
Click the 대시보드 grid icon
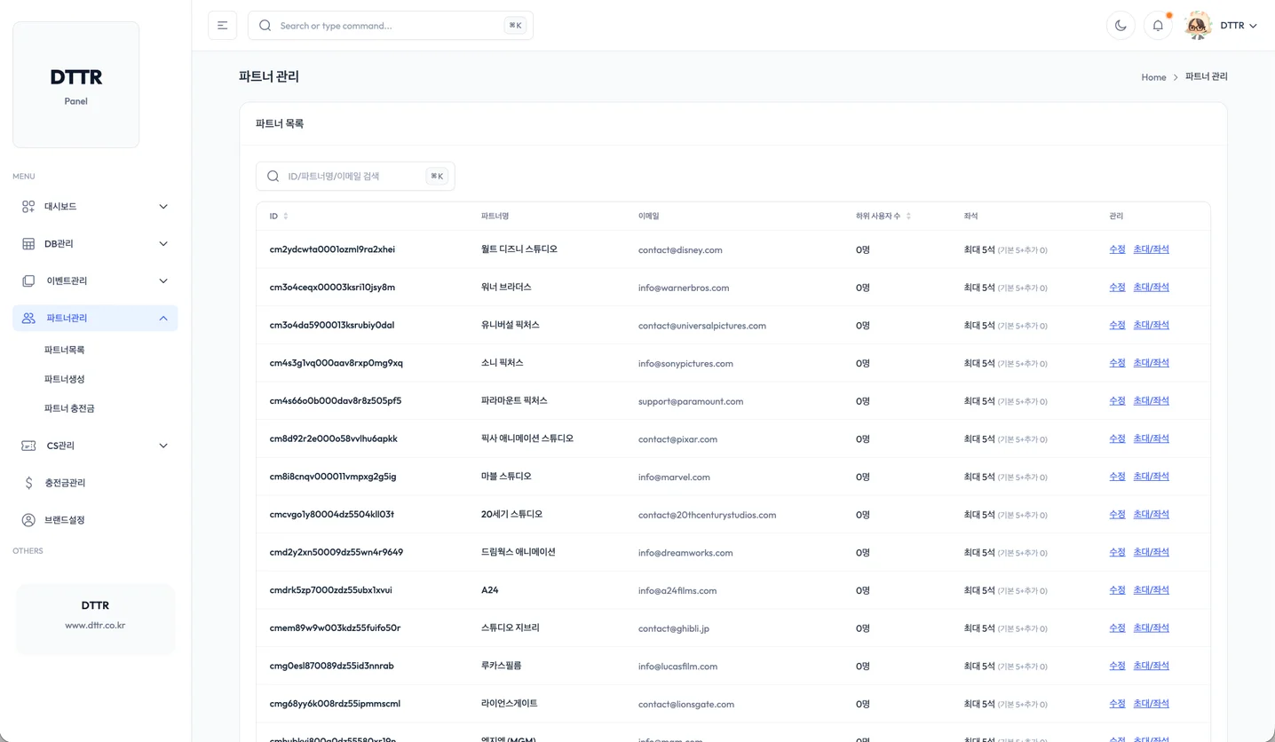28,207
